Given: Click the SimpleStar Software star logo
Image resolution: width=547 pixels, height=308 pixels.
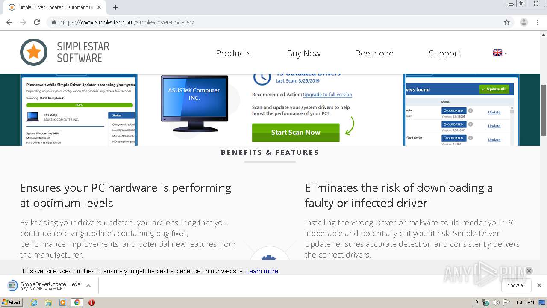Looking at the screenshot, I should [34, 52].
